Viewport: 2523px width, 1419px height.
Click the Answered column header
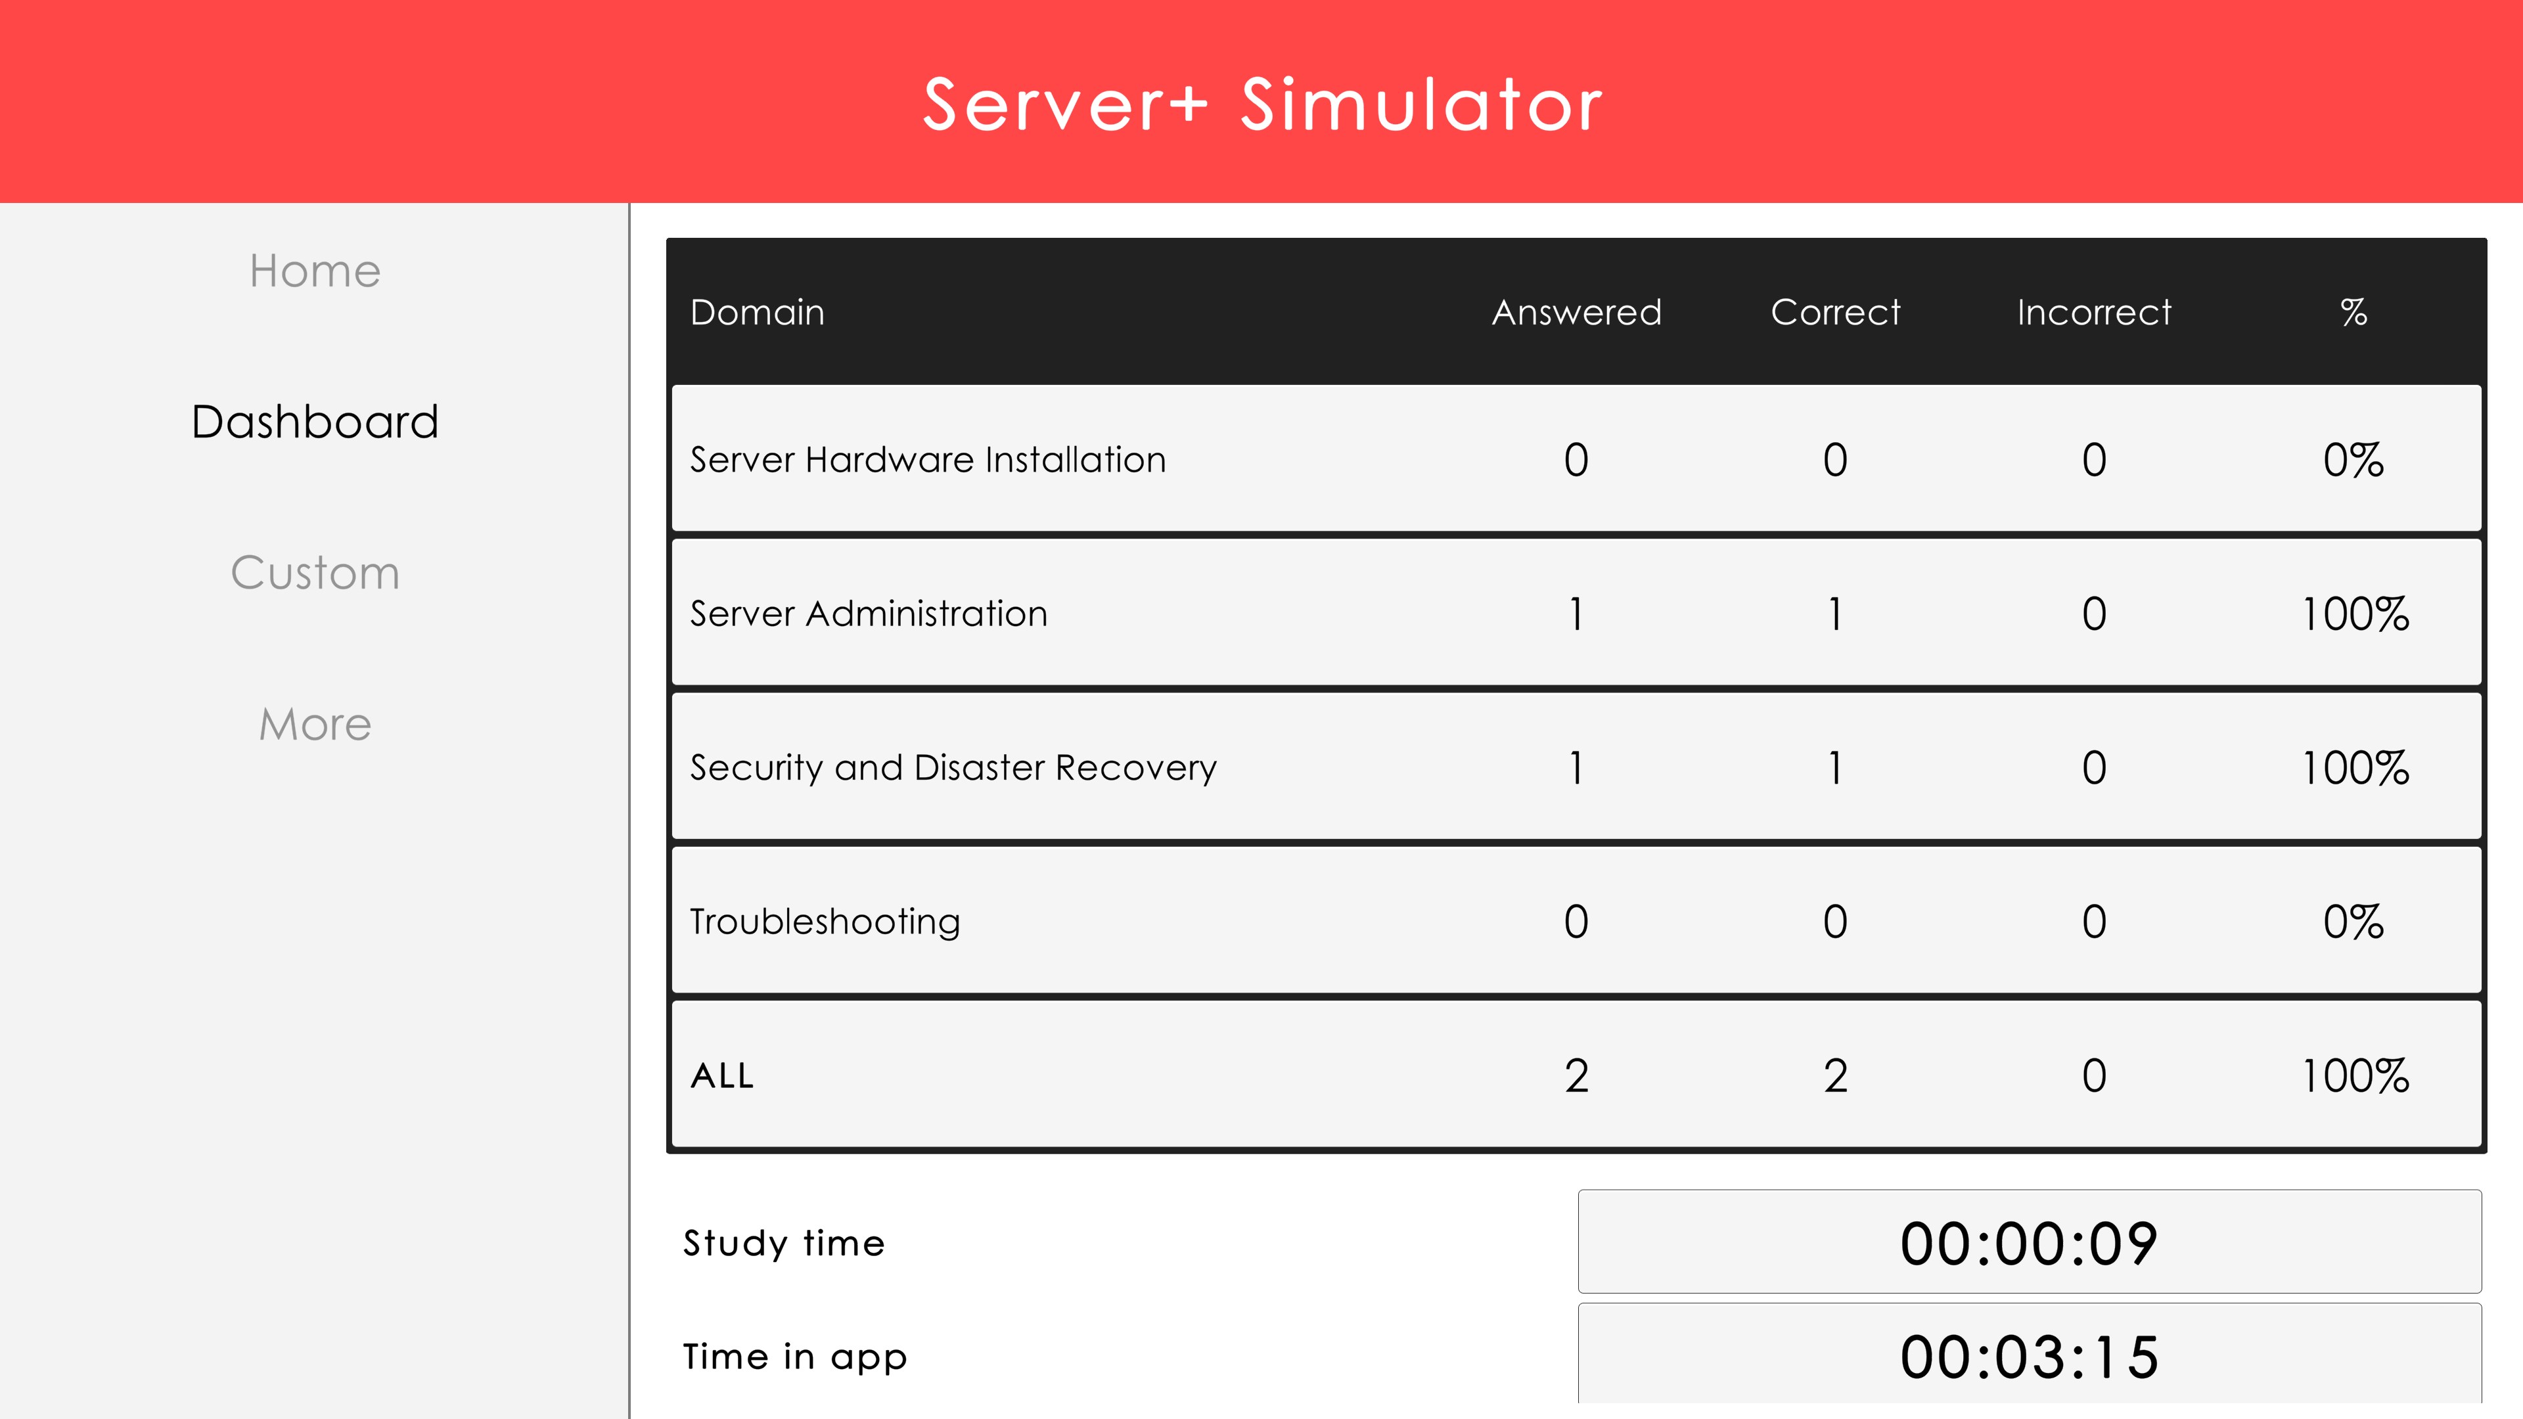pyautogui.click(x=1576, y=313)
